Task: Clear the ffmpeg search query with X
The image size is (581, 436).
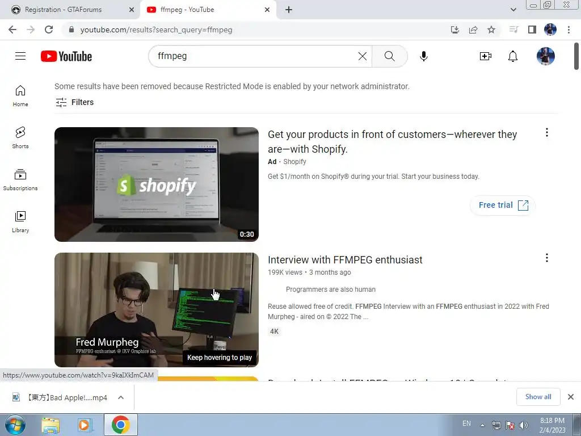Action: [x=363, y=56]
